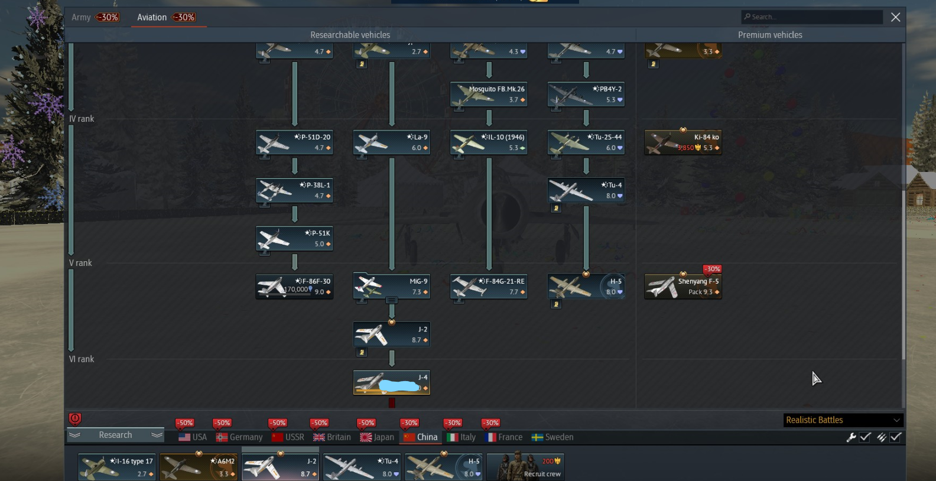
Task: Switch to the France nation tab
Action: pos(504,437)
